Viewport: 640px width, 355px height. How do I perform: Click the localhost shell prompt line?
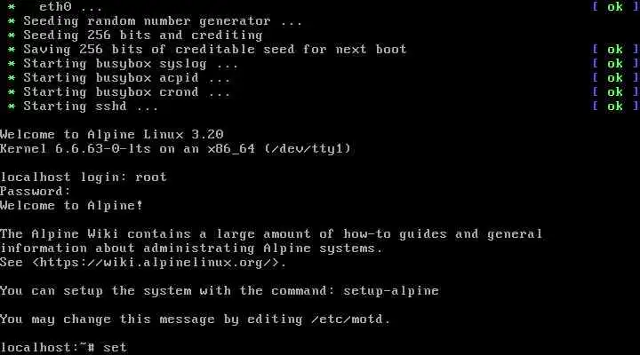coord(64,348)
